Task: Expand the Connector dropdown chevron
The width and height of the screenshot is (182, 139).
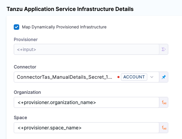Action: click(x=152, y=77)
